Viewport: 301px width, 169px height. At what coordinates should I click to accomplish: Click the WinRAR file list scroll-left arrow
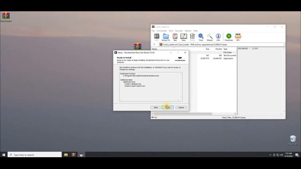(x=152, y=114)
